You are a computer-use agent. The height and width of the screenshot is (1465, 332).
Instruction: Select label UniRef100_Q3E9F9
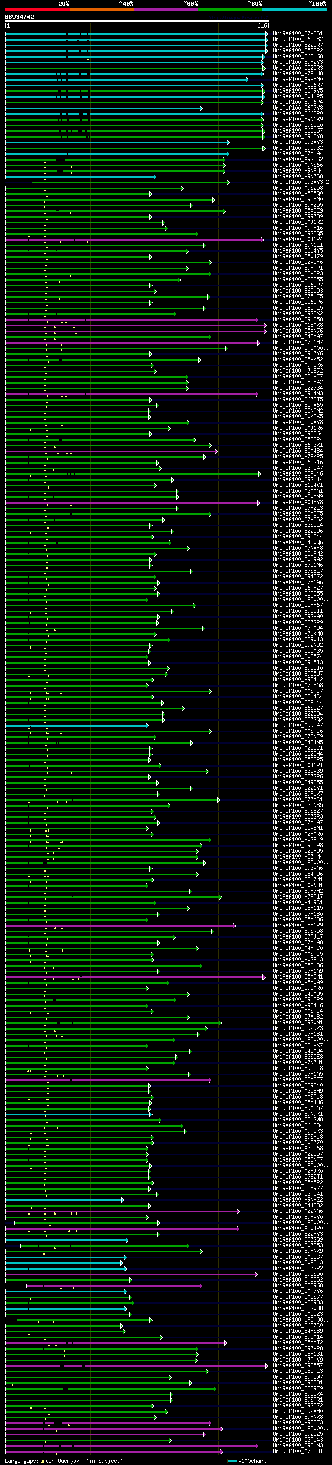pos(297,1389)
